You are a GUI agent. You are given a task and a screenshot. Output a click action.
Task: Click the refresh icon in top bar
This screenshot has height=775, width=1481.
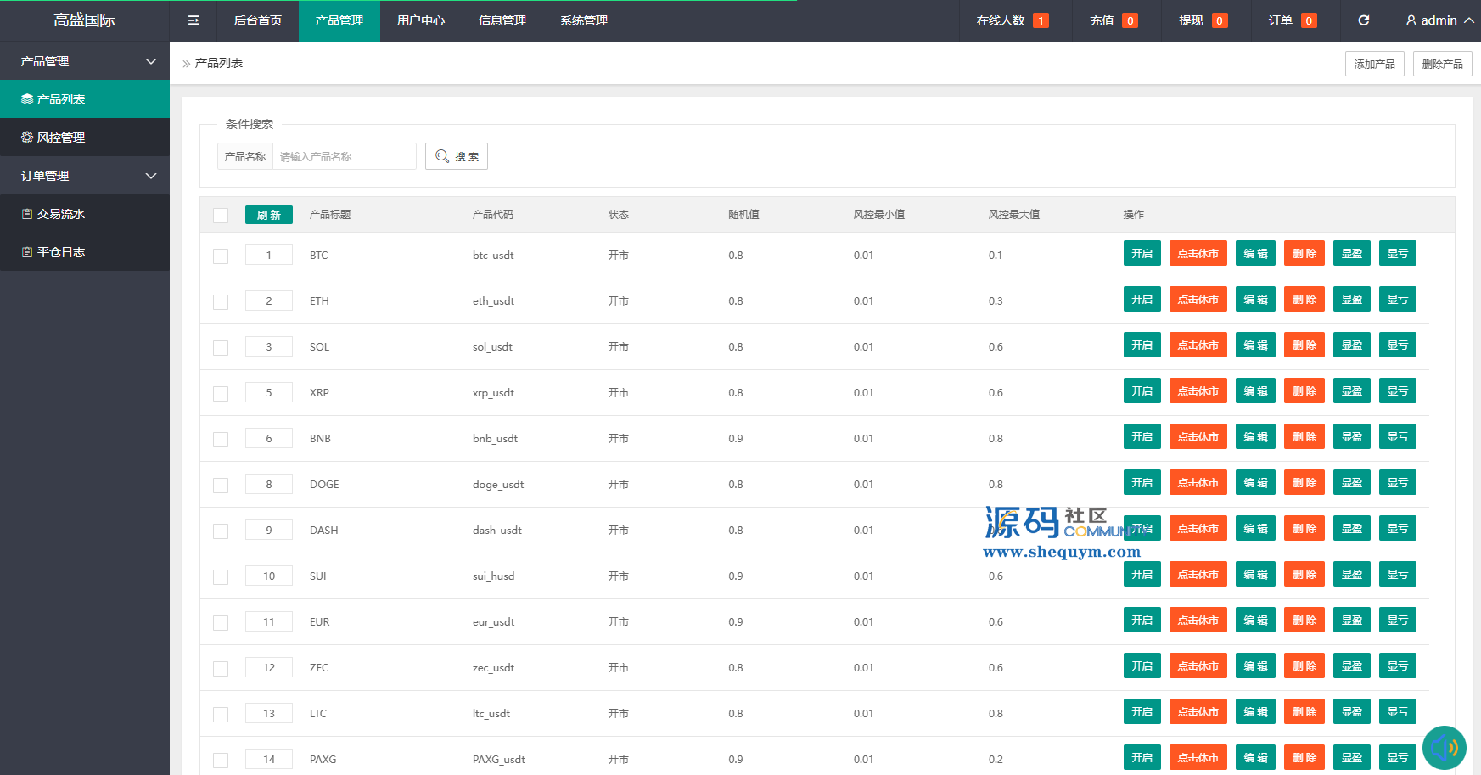pos(1363,20)
